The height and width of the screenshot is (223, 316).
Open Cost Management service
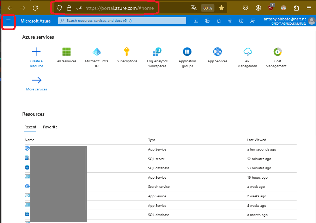(278, 52)
